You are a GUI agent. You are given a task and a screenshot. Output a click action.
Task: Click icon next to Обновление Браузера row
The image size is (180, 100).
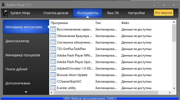click(53, 36)
